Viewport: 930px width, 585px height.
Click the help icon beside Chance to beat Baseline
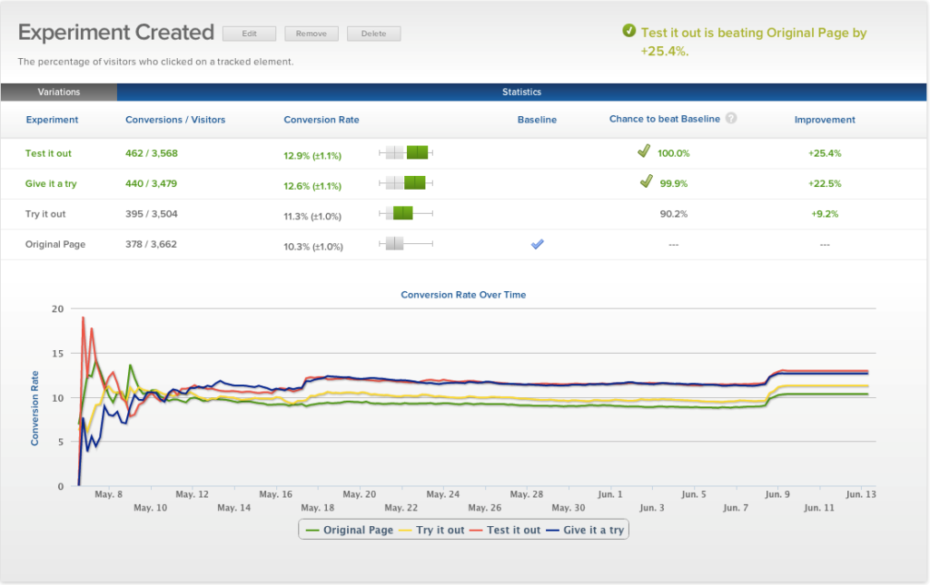coord(731,119)
